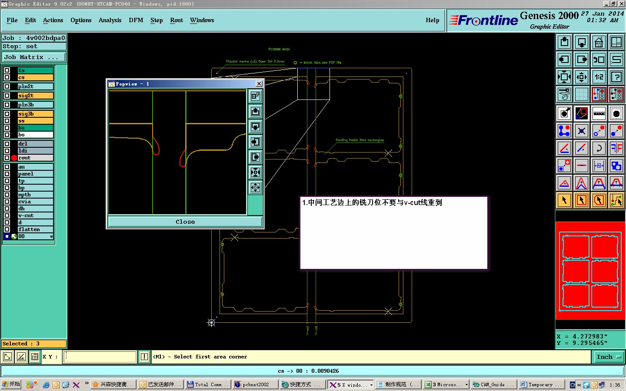Click the white annotation note box
The width and height of the screenshot is (626, 391).
pos(394,233)
